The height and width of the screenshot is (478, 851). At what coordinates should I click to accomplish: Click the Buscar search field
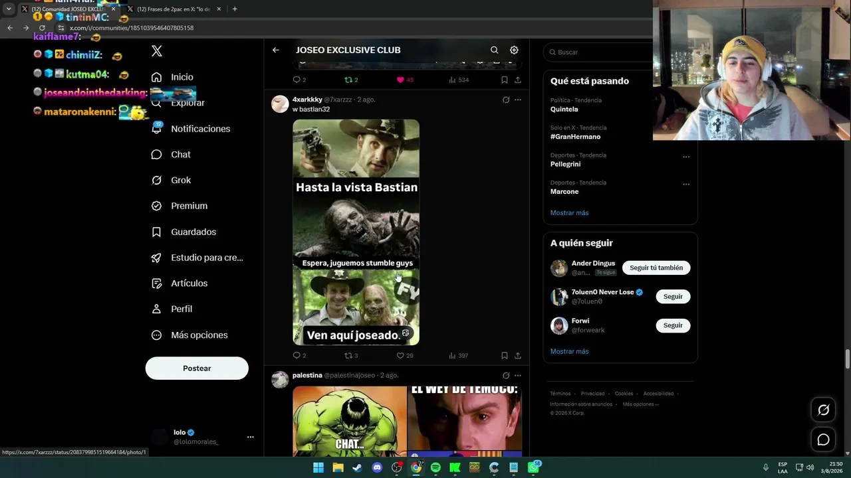598,52
